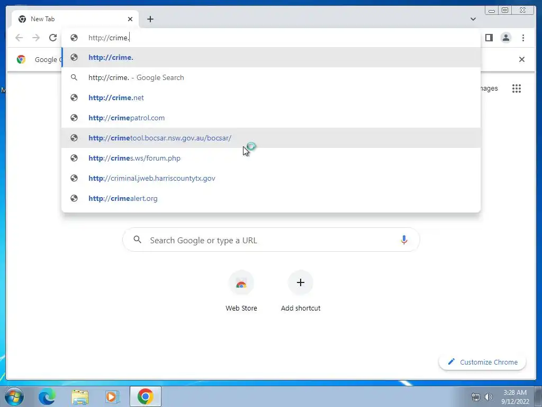Click the Show desktop strip on taskbar

point(538,396)
